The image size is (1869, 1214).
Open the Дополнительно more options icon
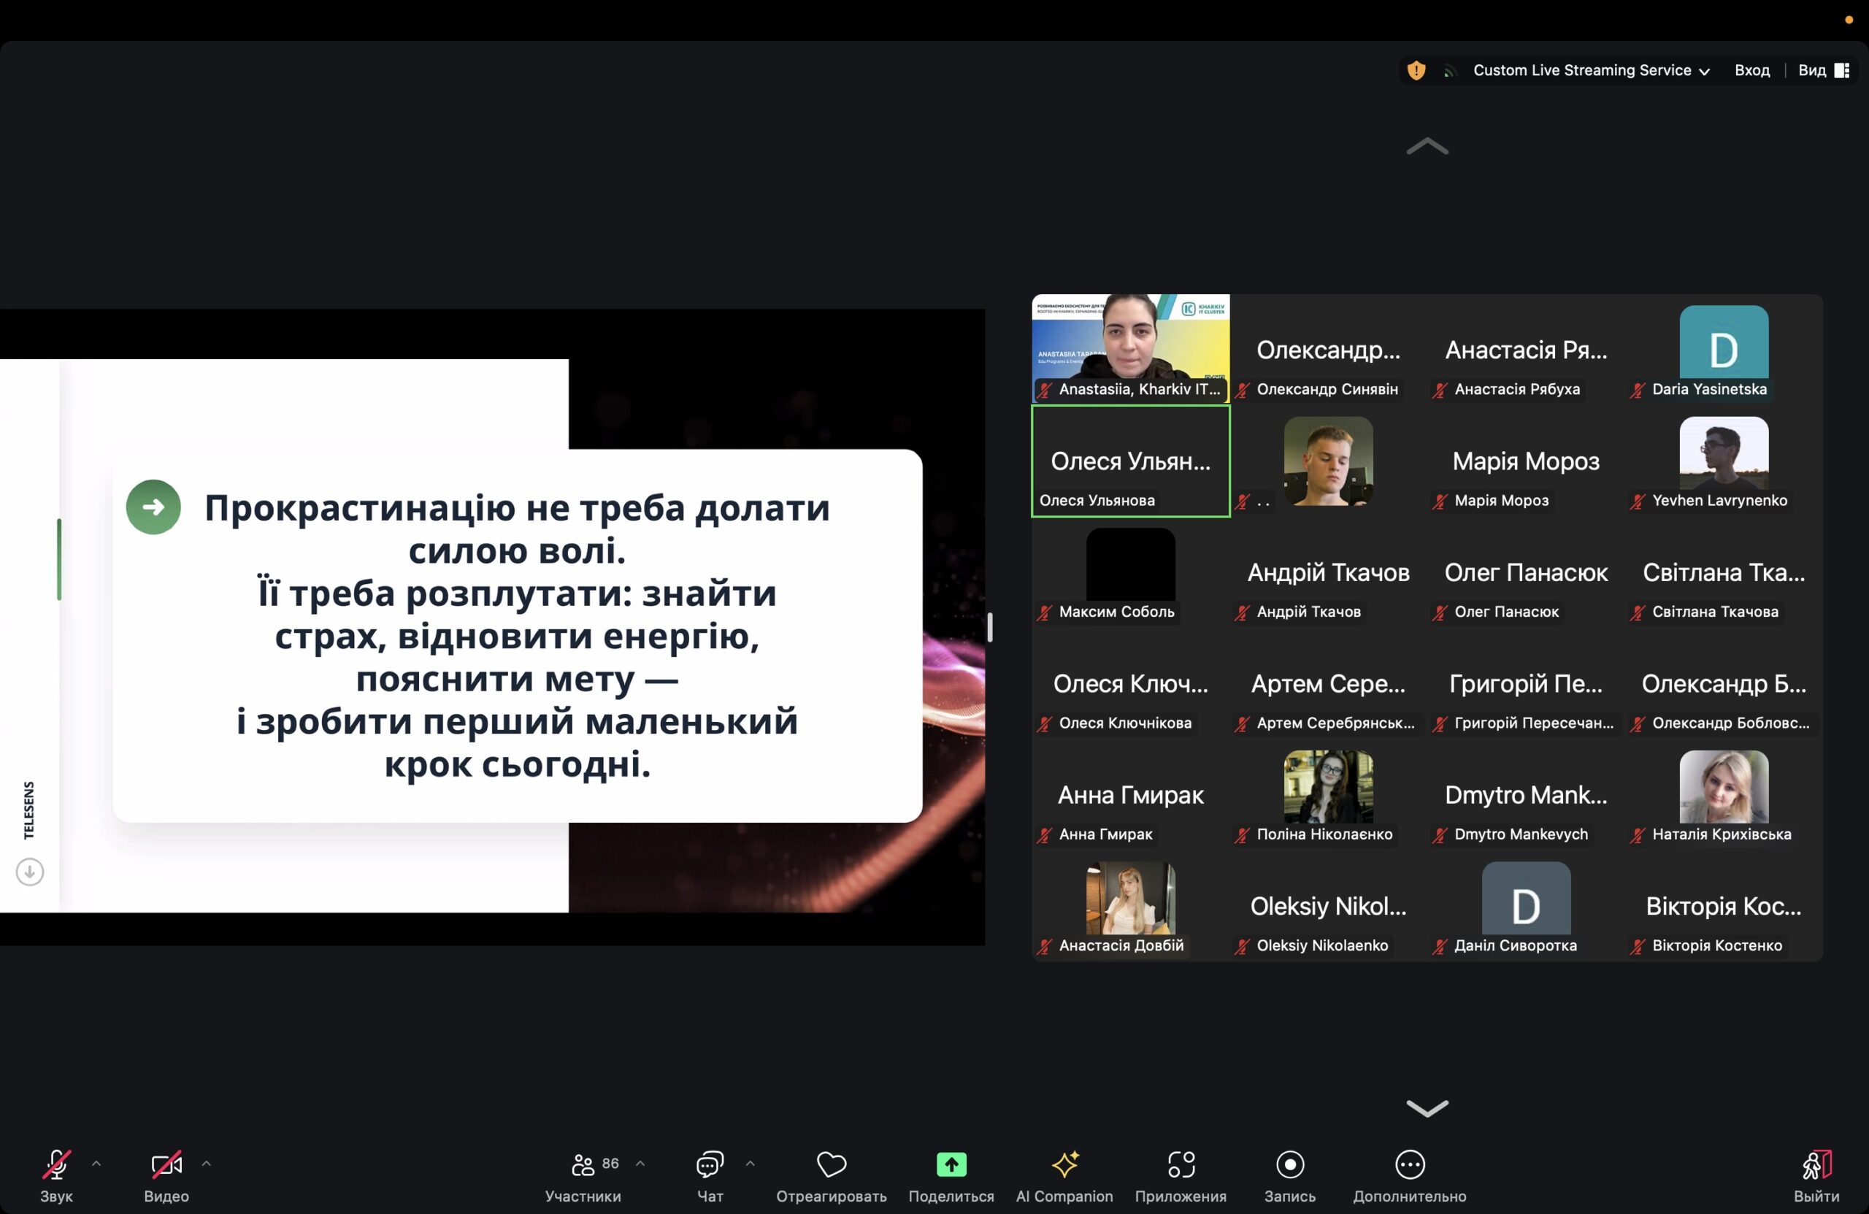[x=1410, y=1164]
